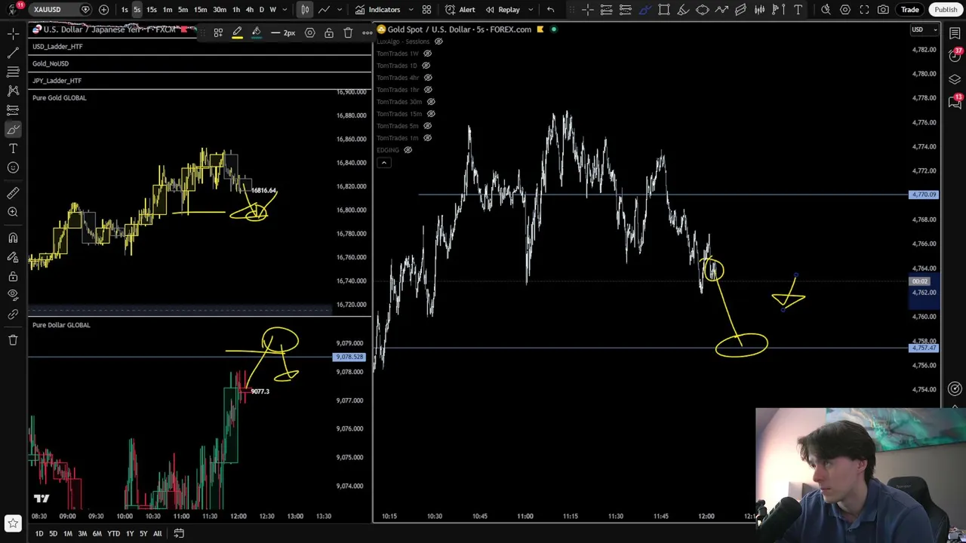This screenshot has width=966, height=543.
Task: Select the W weekly timeframe
Action: point(272,9)
